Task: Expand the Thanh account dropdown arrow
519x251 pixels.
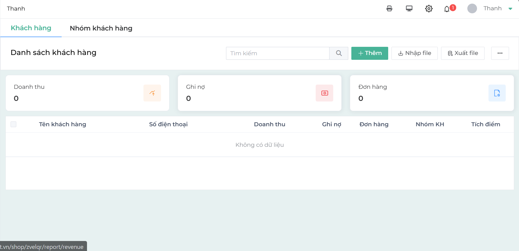Action: coord(510,9)
